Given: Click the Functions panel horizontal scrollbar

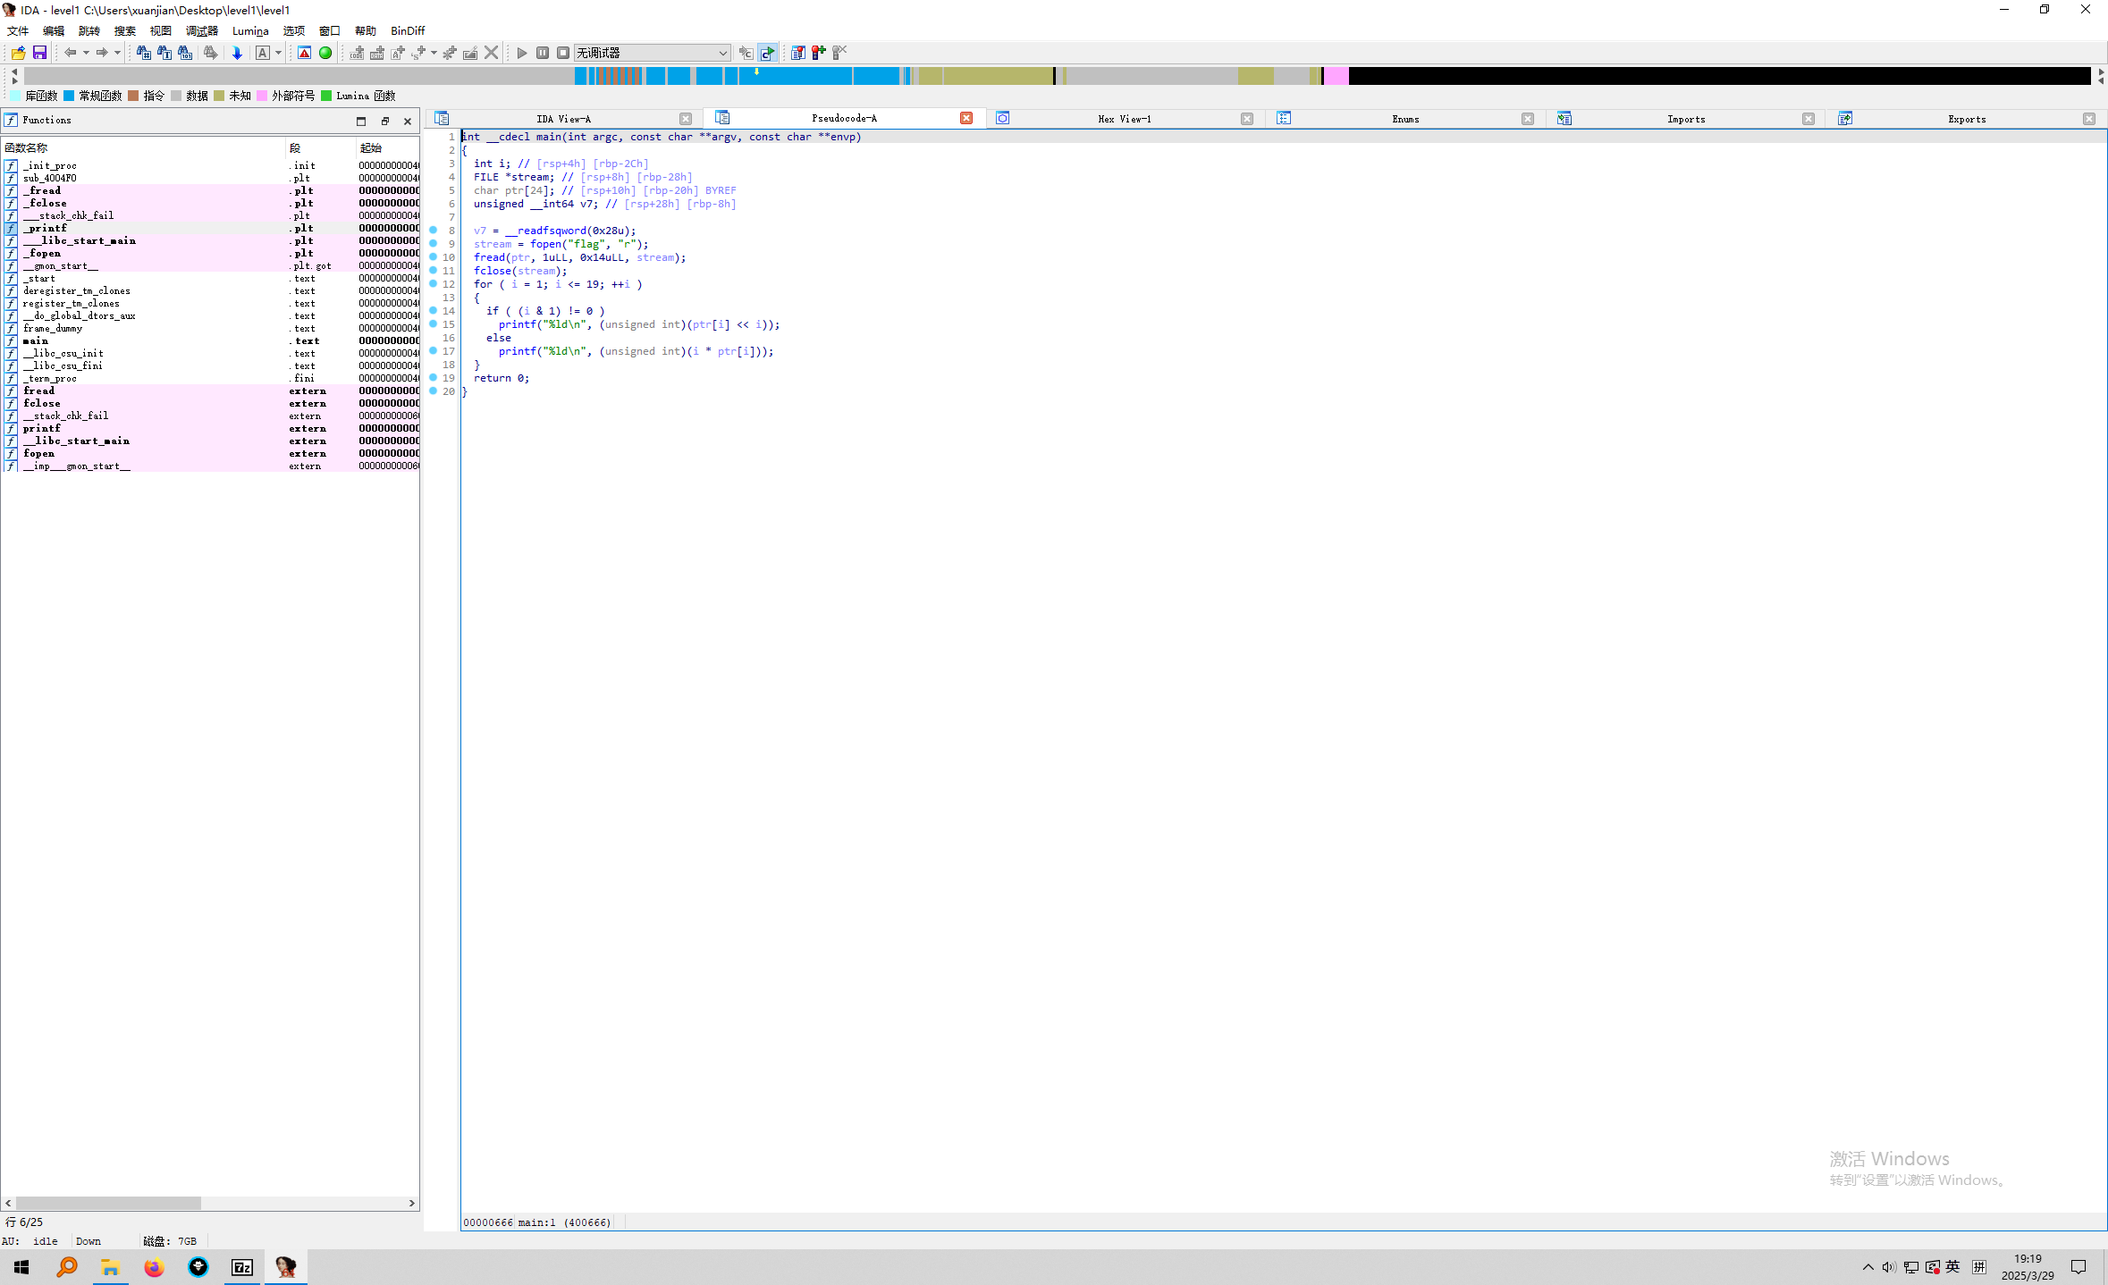Looking at the screenshot, I should click(107, 1203).
